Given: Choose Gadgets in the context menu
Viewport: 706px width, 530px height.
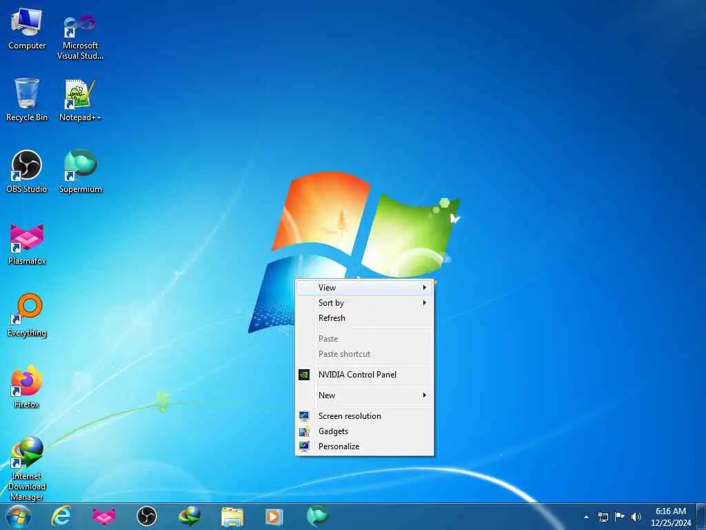Looking at the screenshot, I should click(364, 431).
